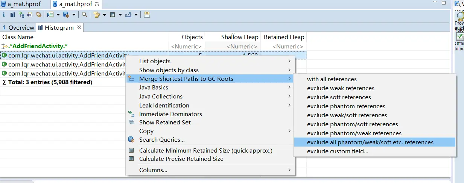This screenshot has height=183, width=464.
Task: Open the List objects context menu item
Action: (x=155, y=61)
